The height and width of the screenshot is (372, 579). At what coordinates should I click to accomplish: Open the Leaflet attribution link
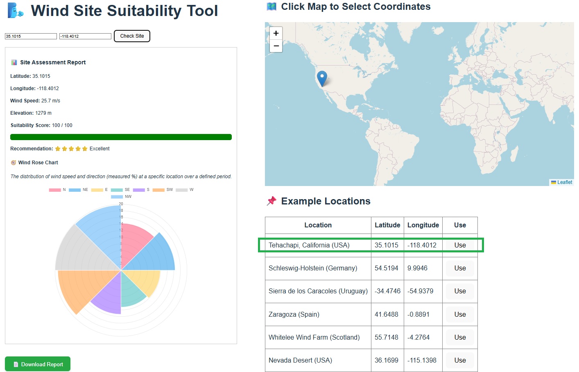point(564,182)
